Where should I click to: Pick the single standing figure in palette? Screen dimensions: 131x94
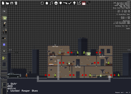[x=4, y=25]
